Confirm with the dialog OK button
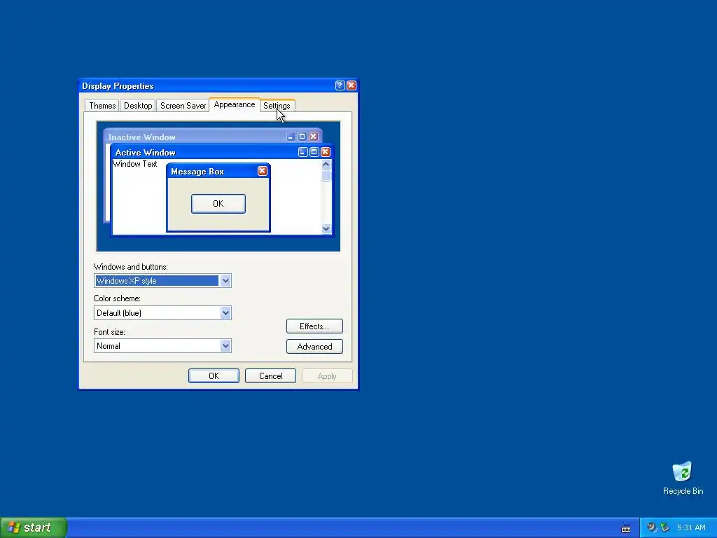This screenshot has width=717, height=538. coord(214,376)
